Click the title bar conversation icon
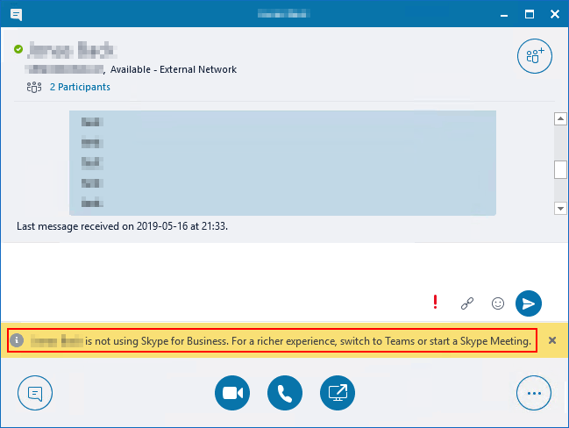Image resolution: width=569 pixels, height=428 pixels. [x=16, y=14]
